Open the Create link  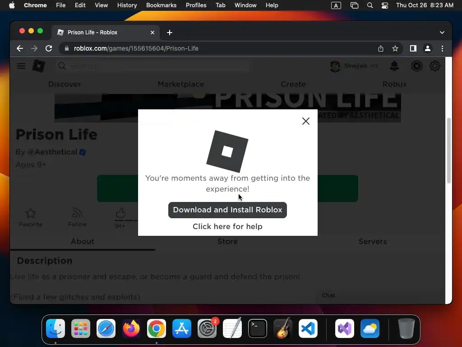[x=293, y=84]
